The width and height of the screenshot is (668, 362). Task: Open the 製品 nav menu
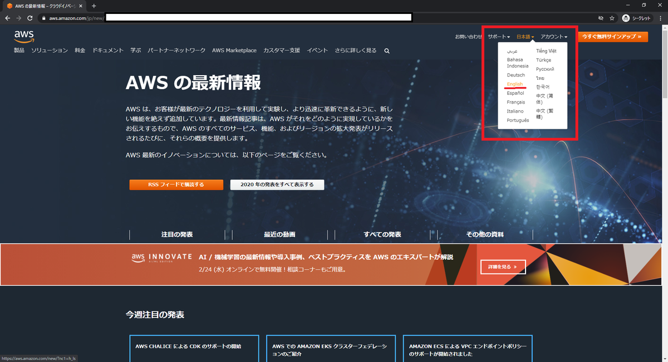pyautogui.click(x=19, y=51)
